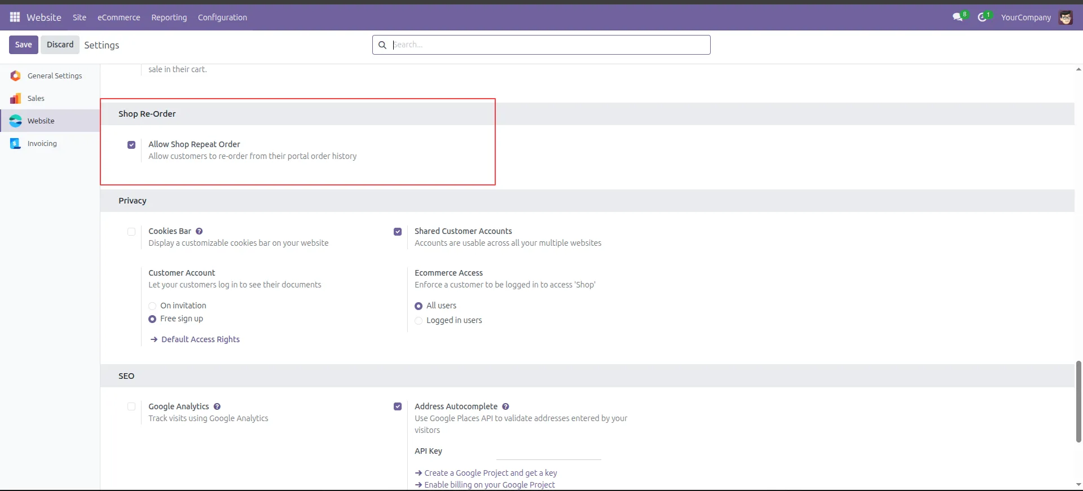Click the Cookies Bar help icon
This screenshot has width=1083, height=491.
(x=199, y=231)
